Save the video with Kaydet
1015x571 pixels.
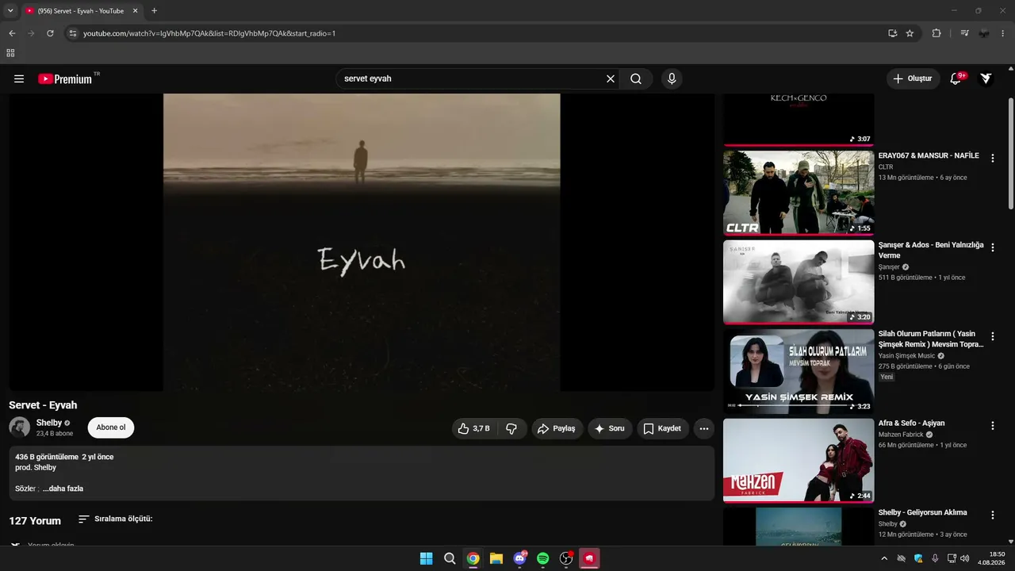662,428
